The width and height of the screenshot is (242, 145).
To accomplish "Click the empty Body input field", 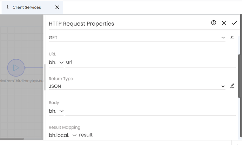I will 150,111.
